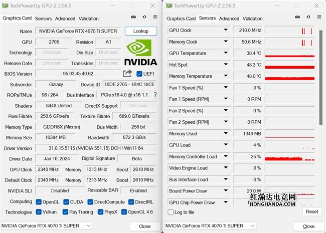Viewport: 326px width, 233px height.
Task: Click the GPU Temperature history graph
Action: 289,53
